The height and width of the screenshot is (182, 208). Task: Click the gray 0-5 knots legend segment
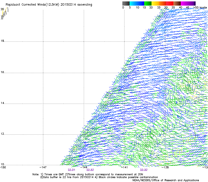coord(126,3)
